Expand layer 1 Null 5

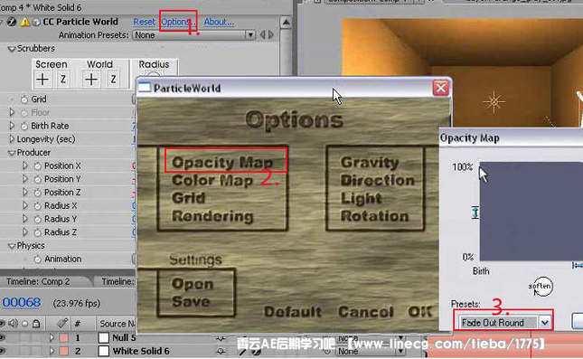pyautogui.click(x=52, y=338)
